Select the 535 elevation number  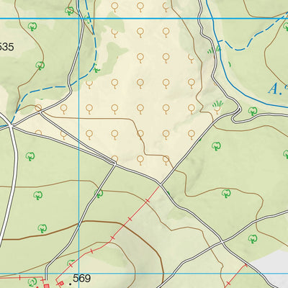(x=6, y=47)
